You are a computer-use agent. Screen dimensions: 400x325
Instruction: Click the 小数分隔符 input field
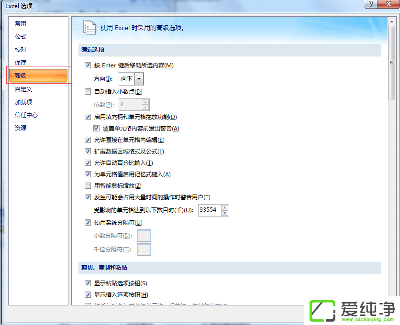point(144,236)
